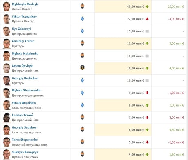Viewport: 188px width, 160px height.
Task: Click grey unchanged square in Zabarnyi's row
Action: point(147,31)
